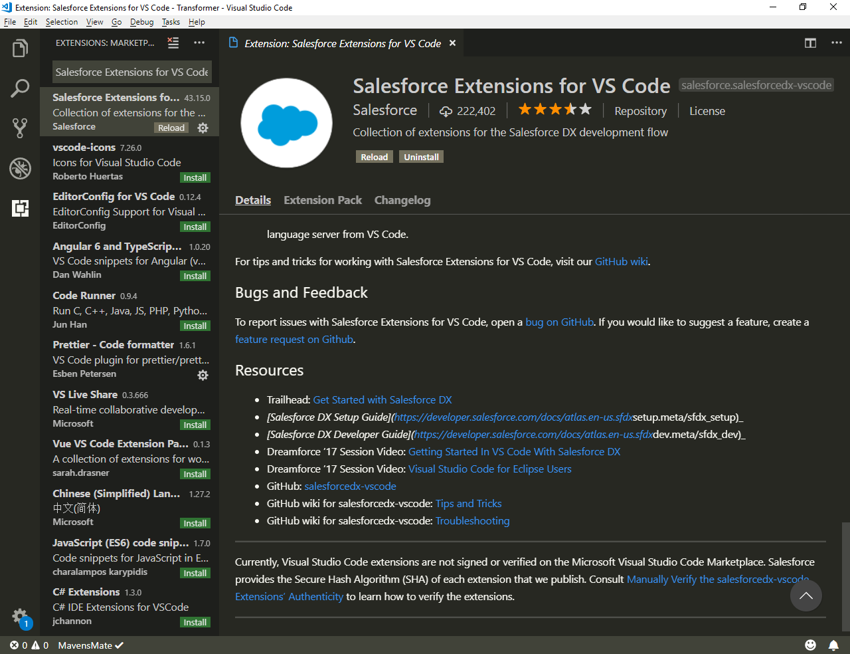Screen dimensions: 850x654
Task: Open the Debug menu
Action: click(141, 22)
